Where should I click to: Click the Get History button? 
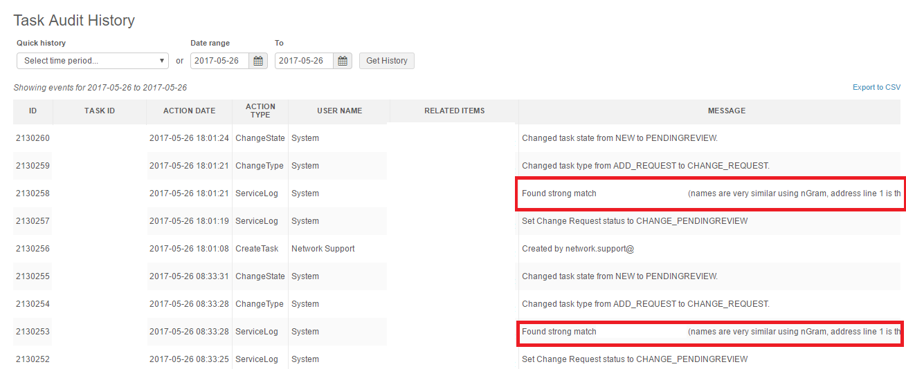(386, 61)
